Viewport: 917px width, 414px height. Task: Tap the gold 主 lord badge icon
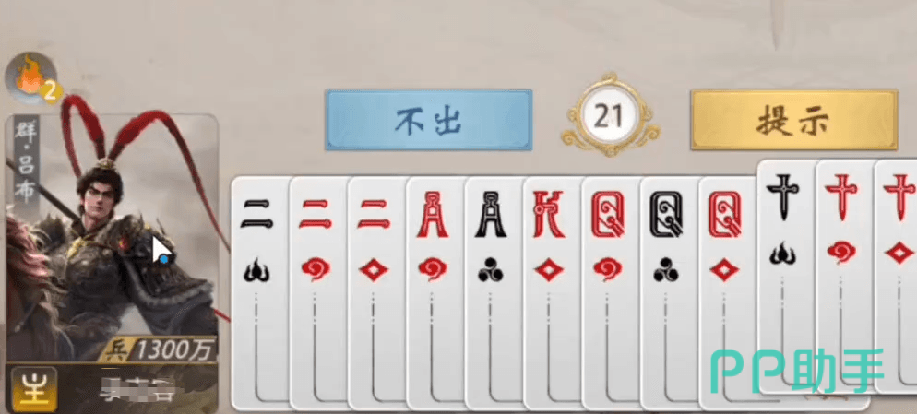34,389
